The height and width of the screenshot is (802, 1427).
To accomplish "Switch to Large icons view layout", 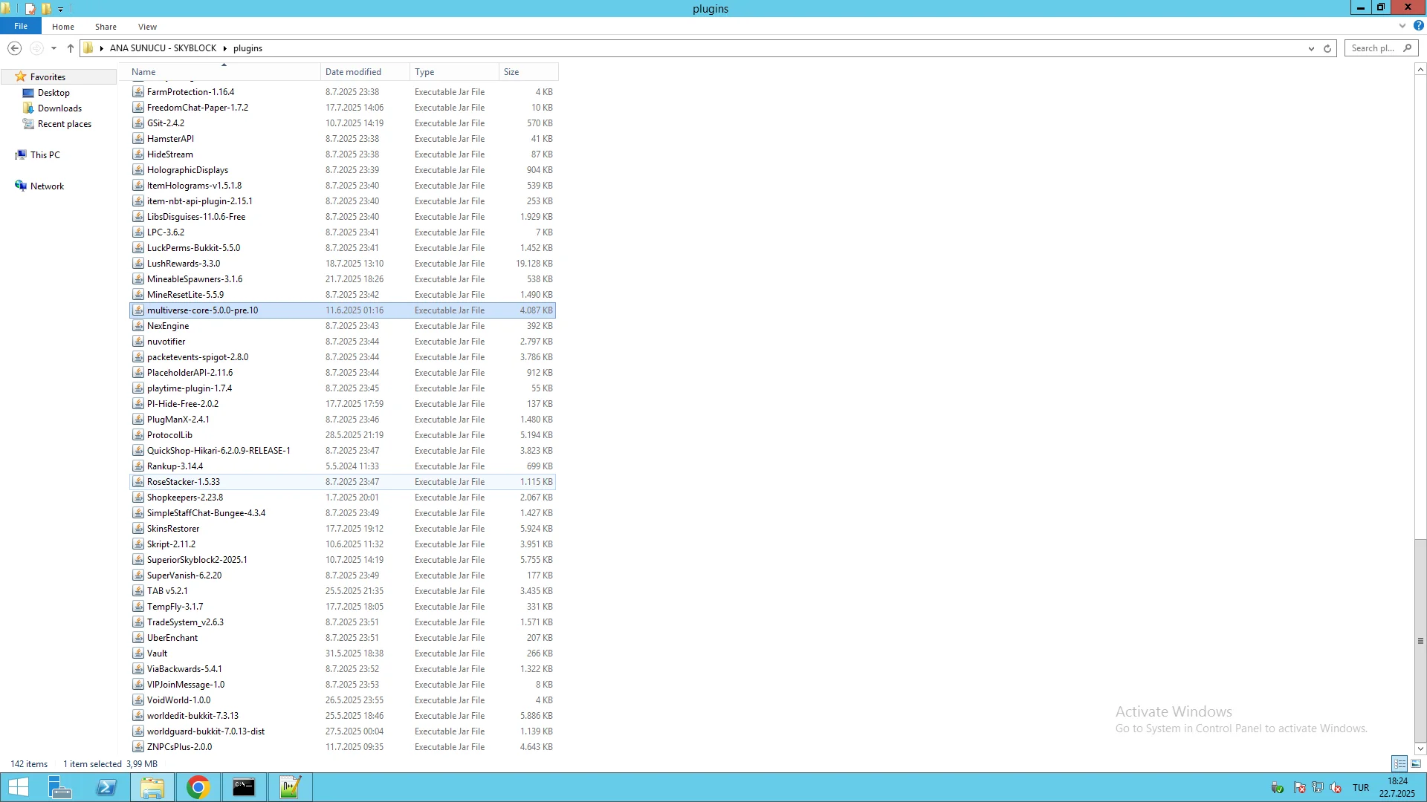I will pyautogui.click(x=1416, y=763).
